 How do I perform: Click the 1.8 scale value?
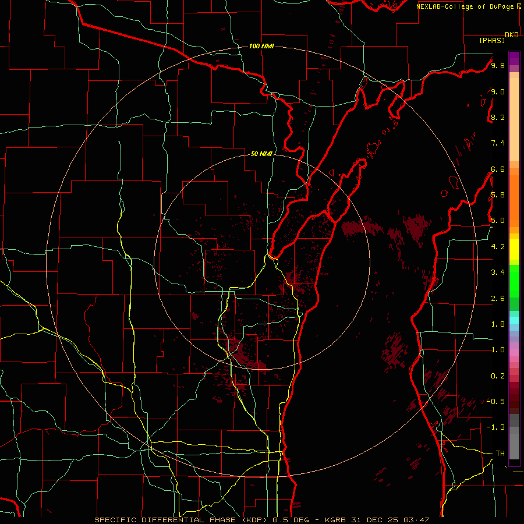tap(498, 324)
